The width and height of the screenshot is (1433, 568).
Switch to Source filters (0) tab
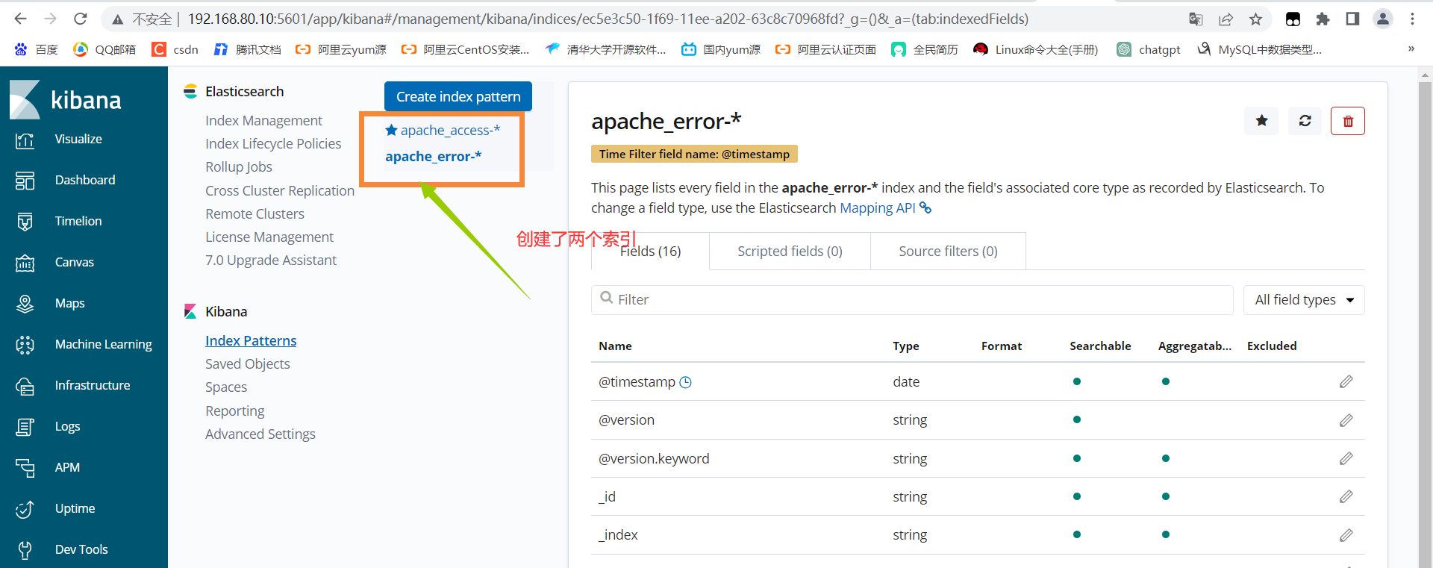948,252
